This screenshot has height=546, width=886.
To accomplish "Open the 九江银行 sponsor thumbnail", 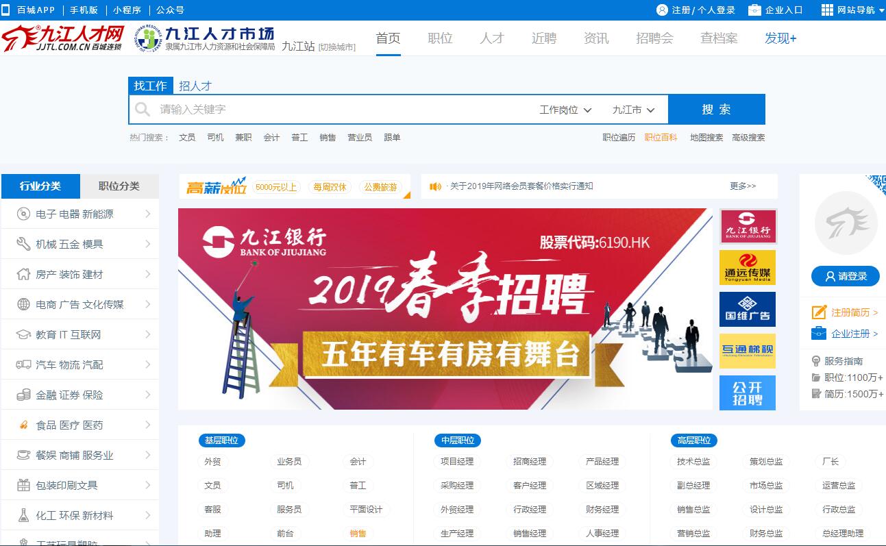I will pyautogui.click(x=748, y=226).
